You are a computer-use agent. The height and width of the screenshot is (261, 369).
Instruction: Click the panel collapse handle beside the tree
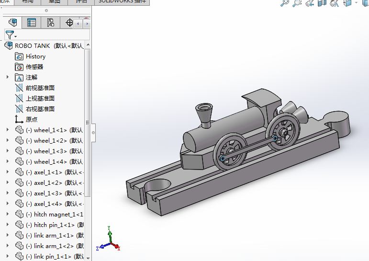point(93,133)
